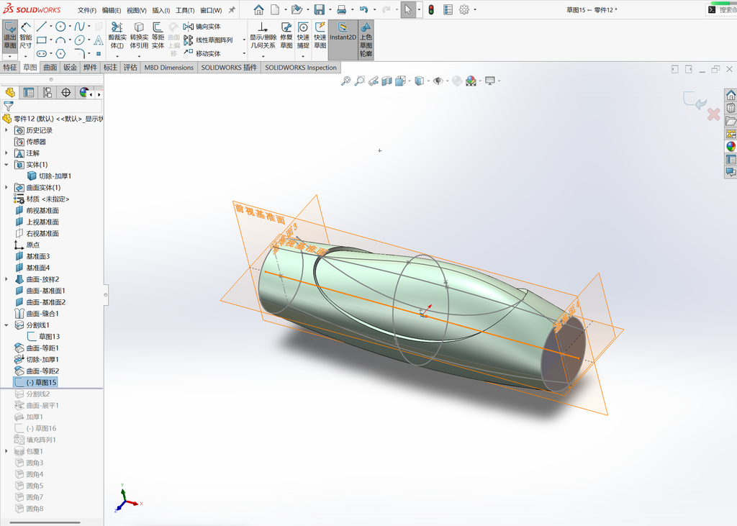Select the Straight Slot tool

coord(42,53)
